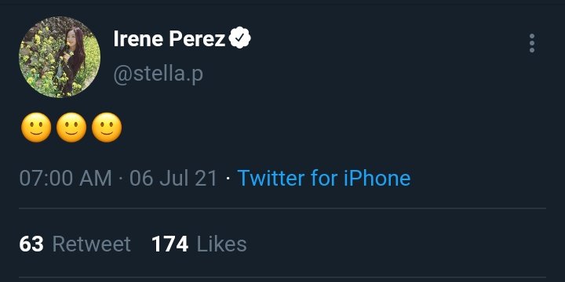Show the 174 likes count

click(x=169, y=244)
